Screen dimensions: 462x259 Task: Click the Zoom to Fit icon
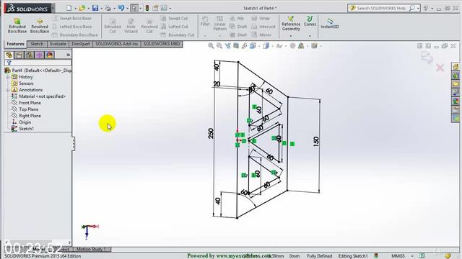(211, 46)
